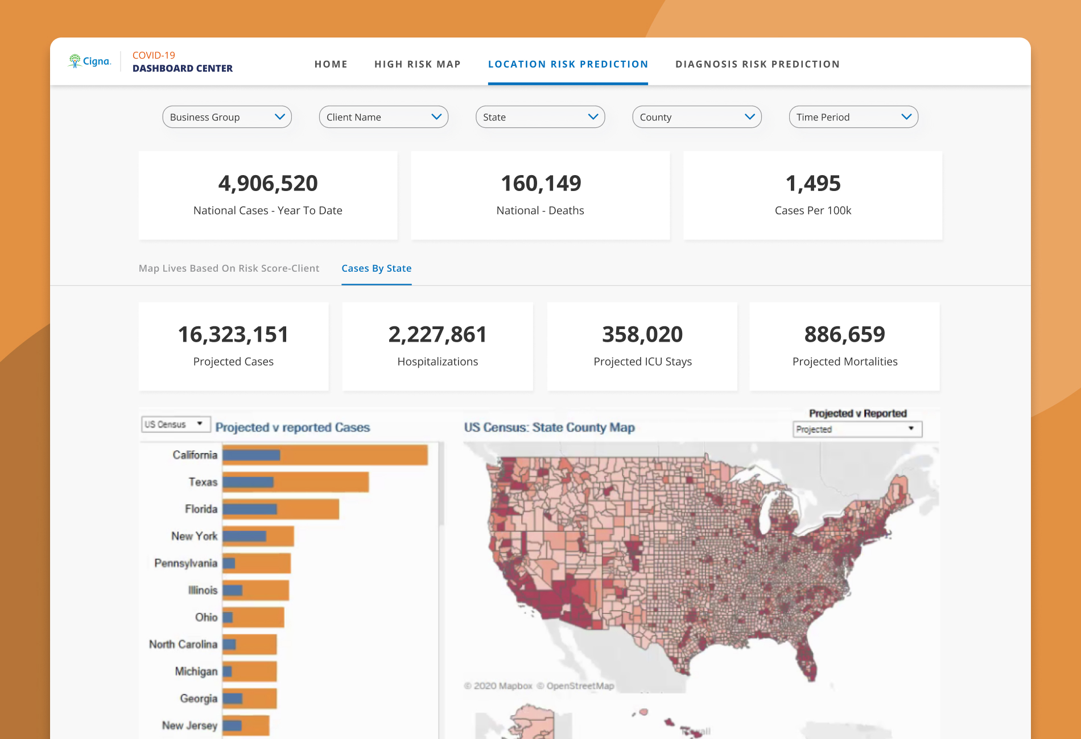Click the Projected Cases card
Image resolution: width=1081 pixels, height=739 pixels.
(x=233, y=346)
